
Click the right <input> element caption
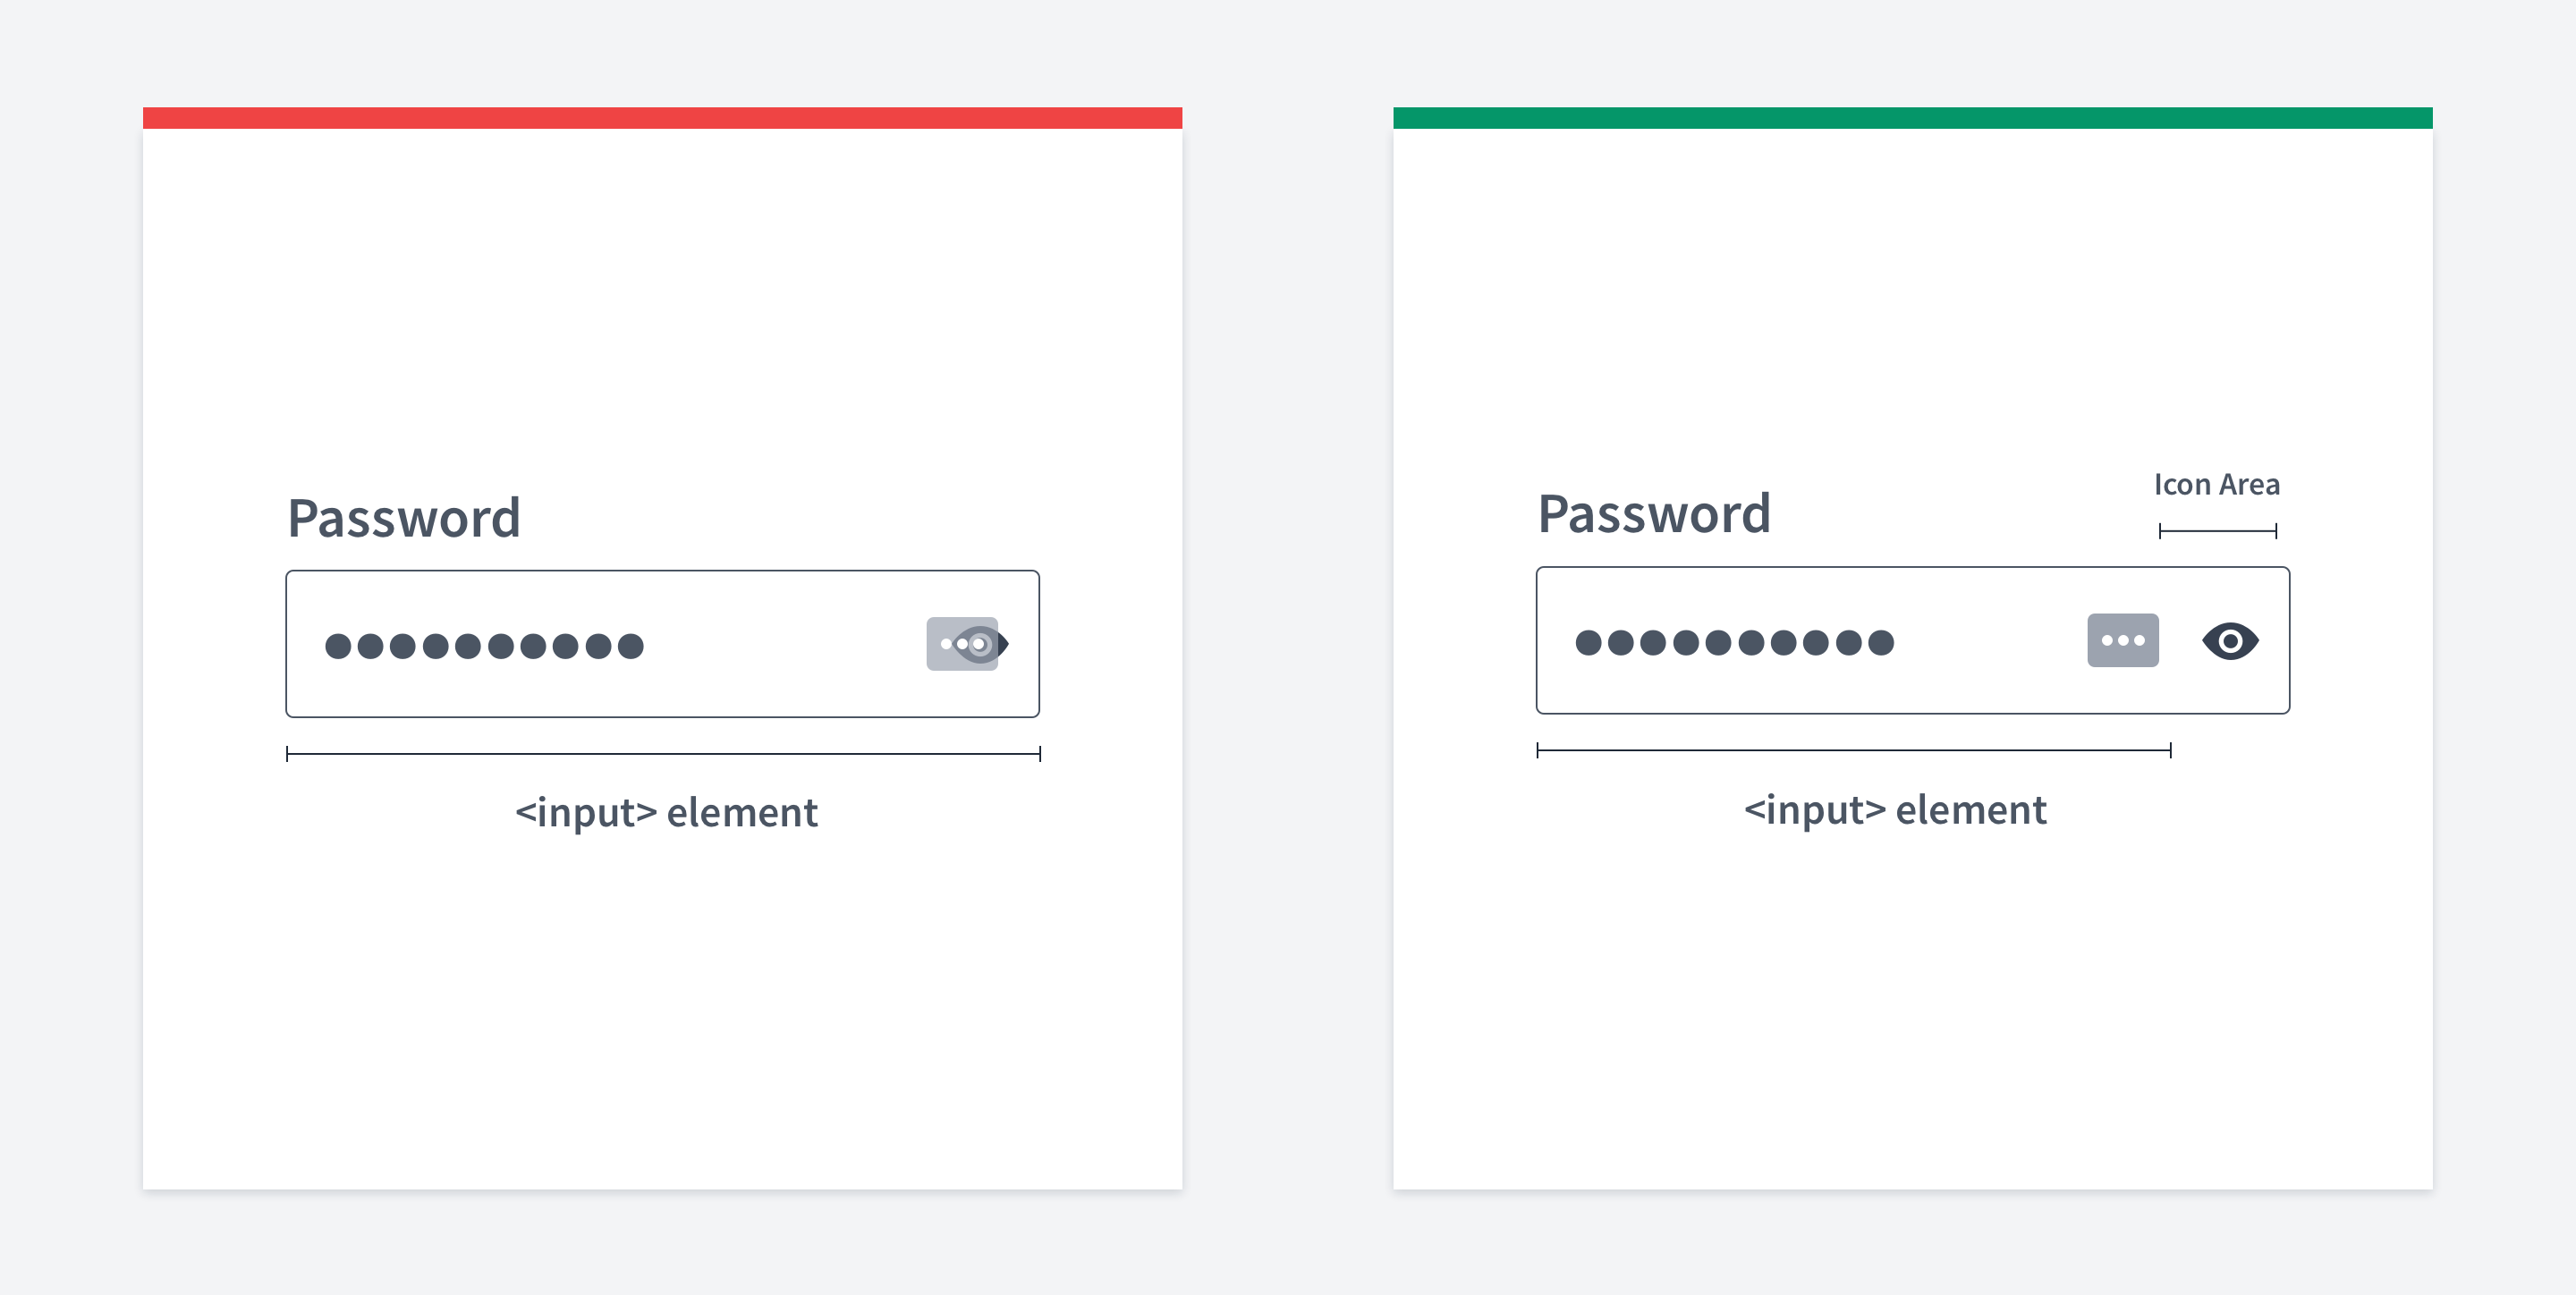pos(1895,809)
